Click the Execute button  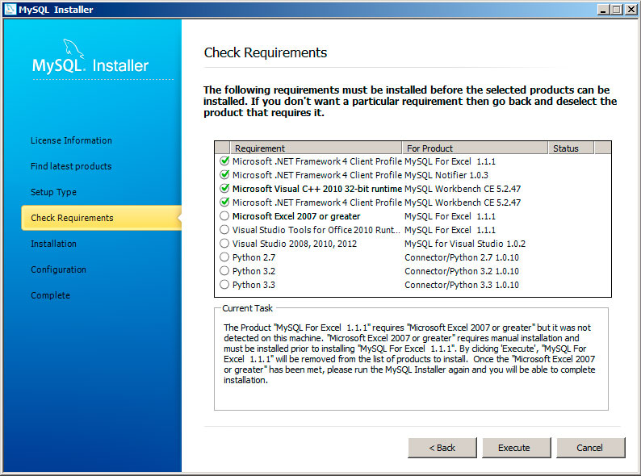[517, 448]
